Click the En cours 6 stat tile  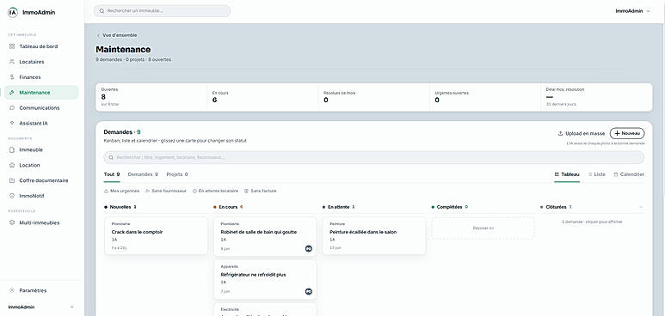[262, 97]
